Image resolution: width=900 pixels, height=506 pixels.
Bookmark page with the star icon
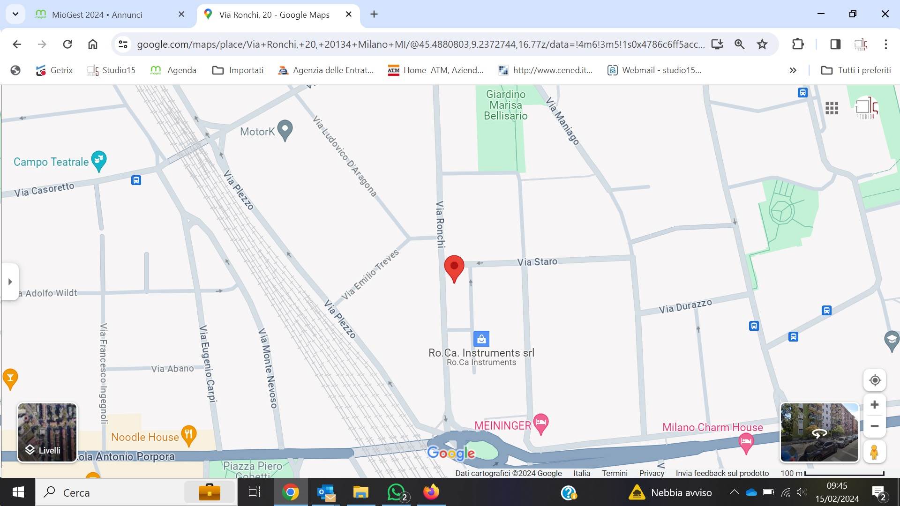pos(762,44)
